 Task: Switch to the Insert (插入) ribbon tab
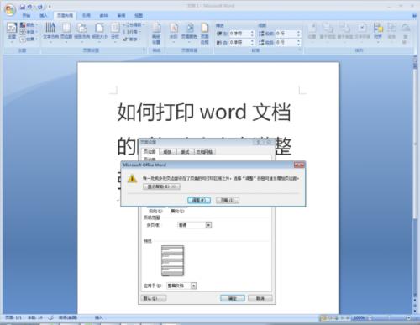(44, 15)
